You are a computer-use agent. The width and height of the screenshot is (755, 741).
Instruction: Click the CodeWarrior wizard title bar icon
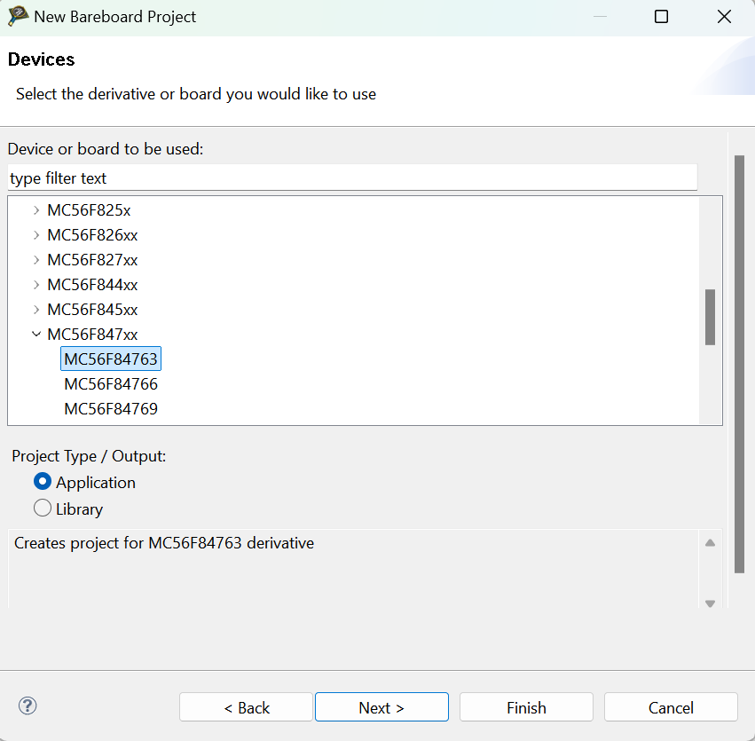pyautogui.click(x=18, y=16)
